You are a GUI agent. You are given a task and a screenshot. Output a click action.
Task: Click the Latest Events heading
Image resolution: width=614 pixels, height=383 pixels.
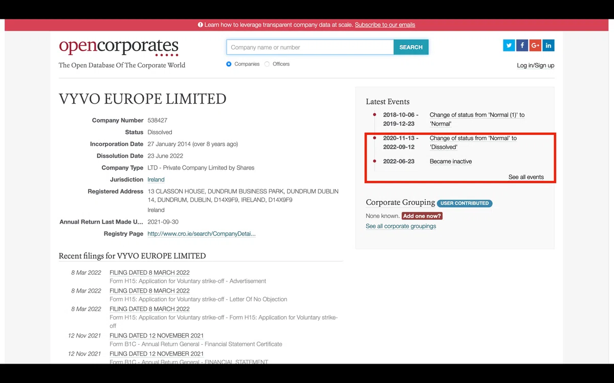point(388,102)
